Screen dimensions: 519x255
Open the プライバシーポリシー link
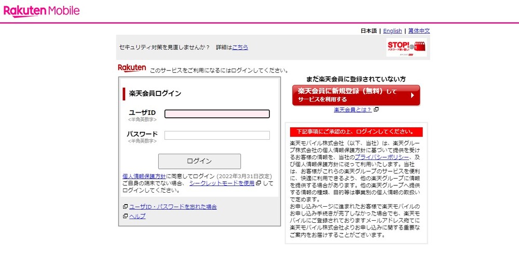tap(382, 157)
